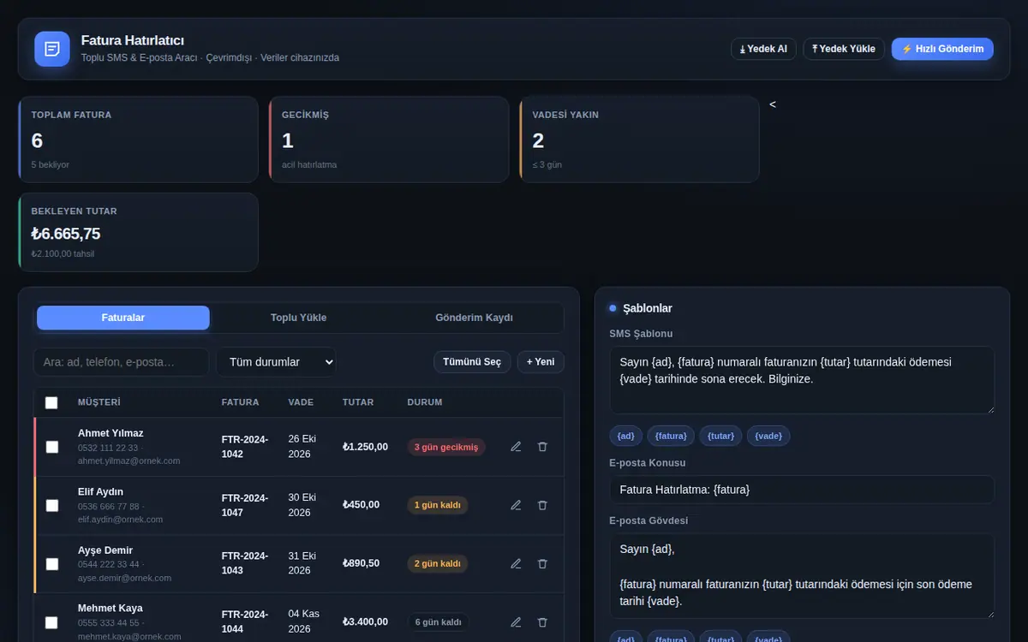Click the Tümünü Seç button
1028x642 pixels.
point(472,362)
